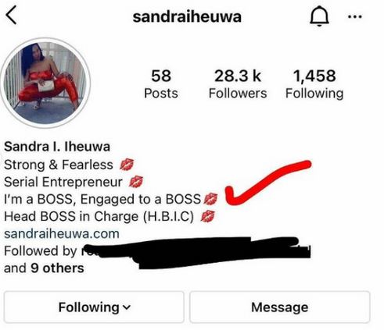Open the 1,458 Following list
This screenshot has width=384, height=330.
click(314, 83)
